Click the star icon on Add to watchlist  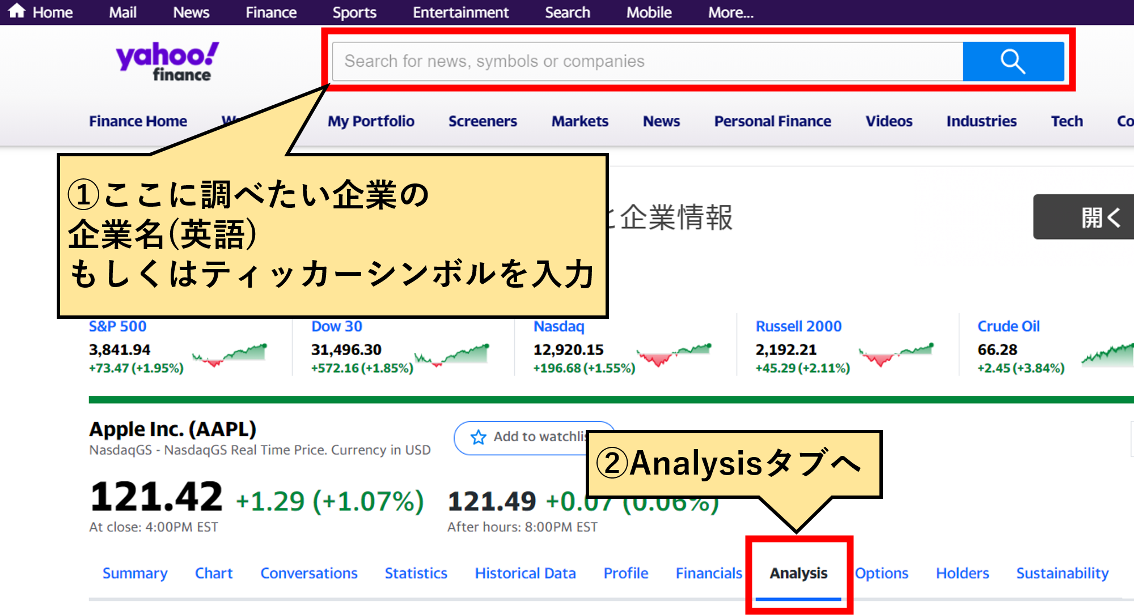tap(478, 437)
